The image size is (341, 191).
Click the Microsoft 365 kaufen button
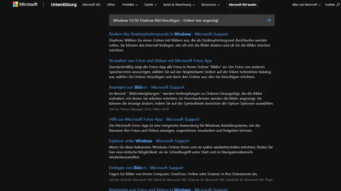point(242,5)
